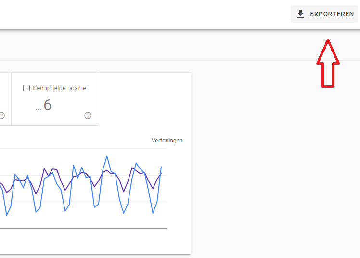The height and width of the screenshot is (258, 360).
Task: Click the blank white header bar left of Exporteren
Action: pyautogui.click(x=144, y=14)
